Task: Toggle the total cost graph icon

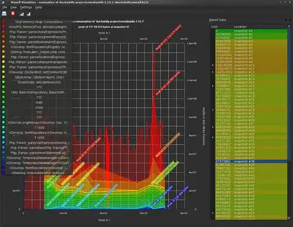Action: (22, 14)
